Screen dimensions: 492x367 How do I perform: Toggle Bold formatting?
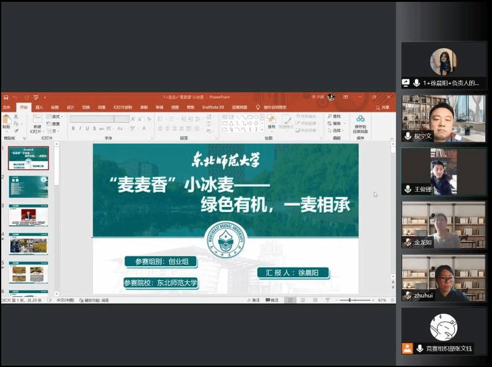click(x=73, y=128)
